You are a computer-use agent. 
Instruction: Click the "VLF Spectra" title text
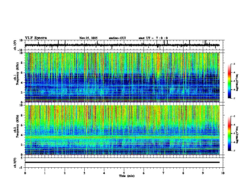pos(36,38)
